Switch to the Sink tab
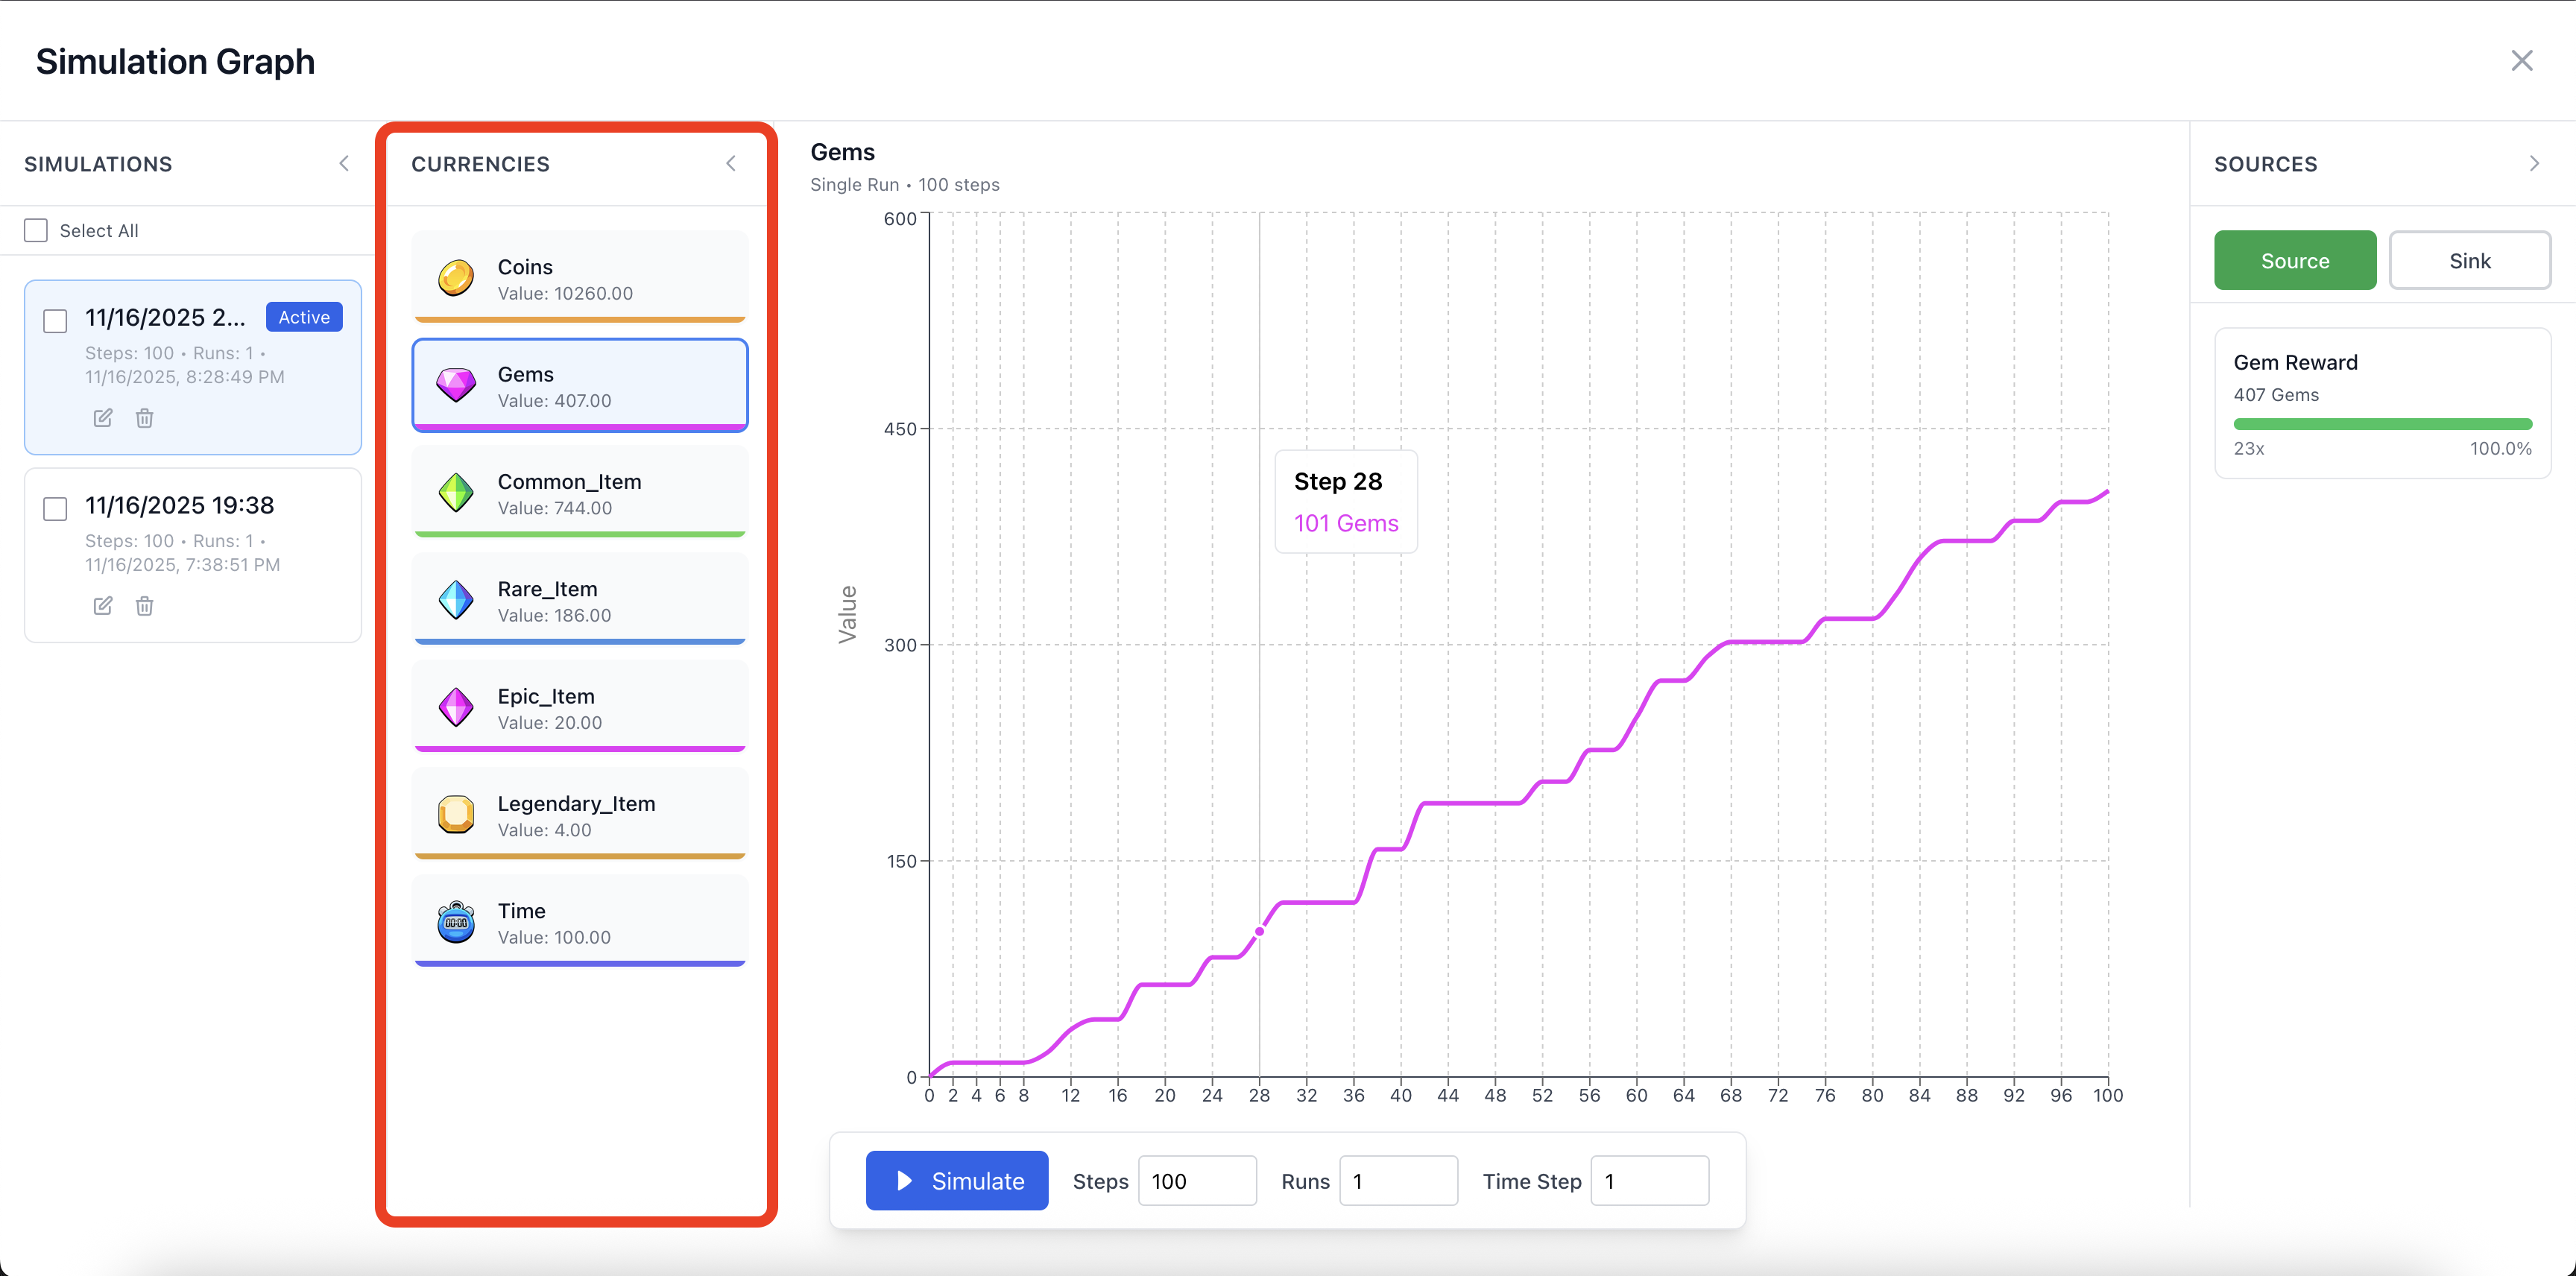 [2469, 261]
